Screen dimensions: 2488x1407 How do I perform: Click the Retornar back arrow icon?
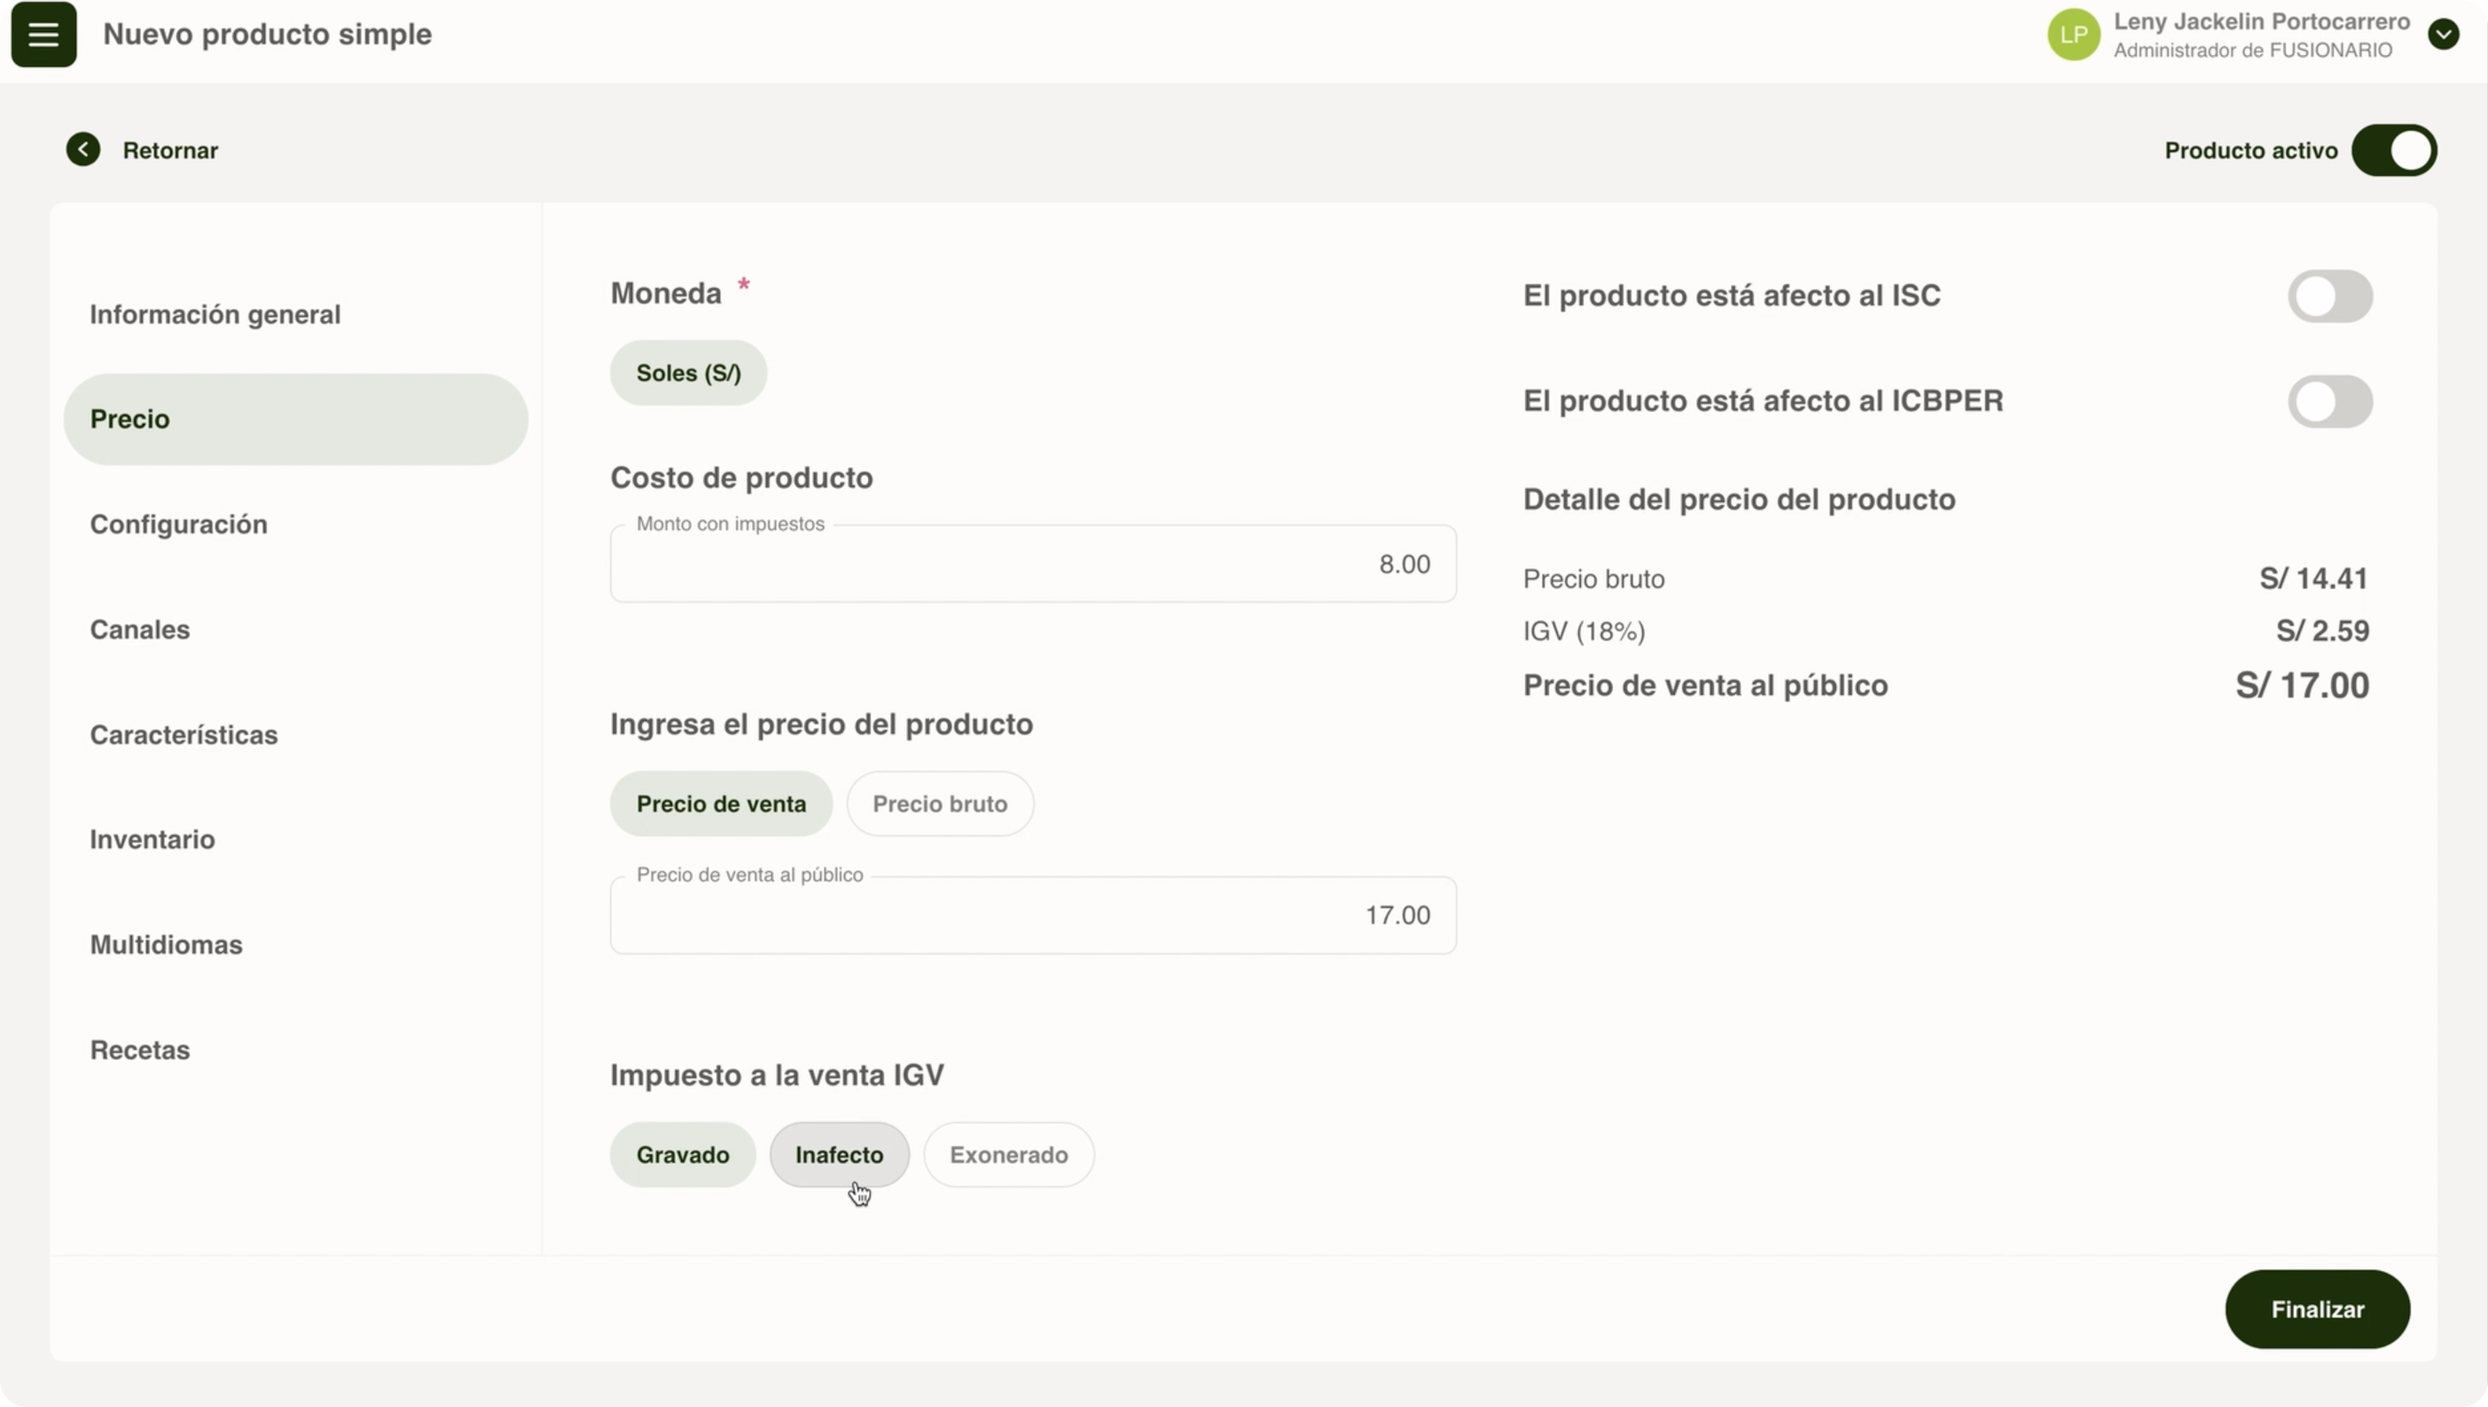click(x=83, y=150)
